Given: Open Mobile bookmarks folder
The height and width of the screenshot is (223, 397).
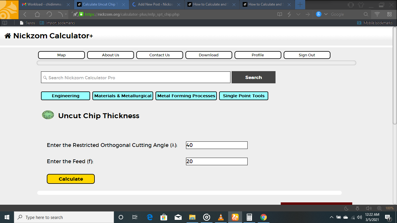Looking at the screenshot, I should [375, 23].
